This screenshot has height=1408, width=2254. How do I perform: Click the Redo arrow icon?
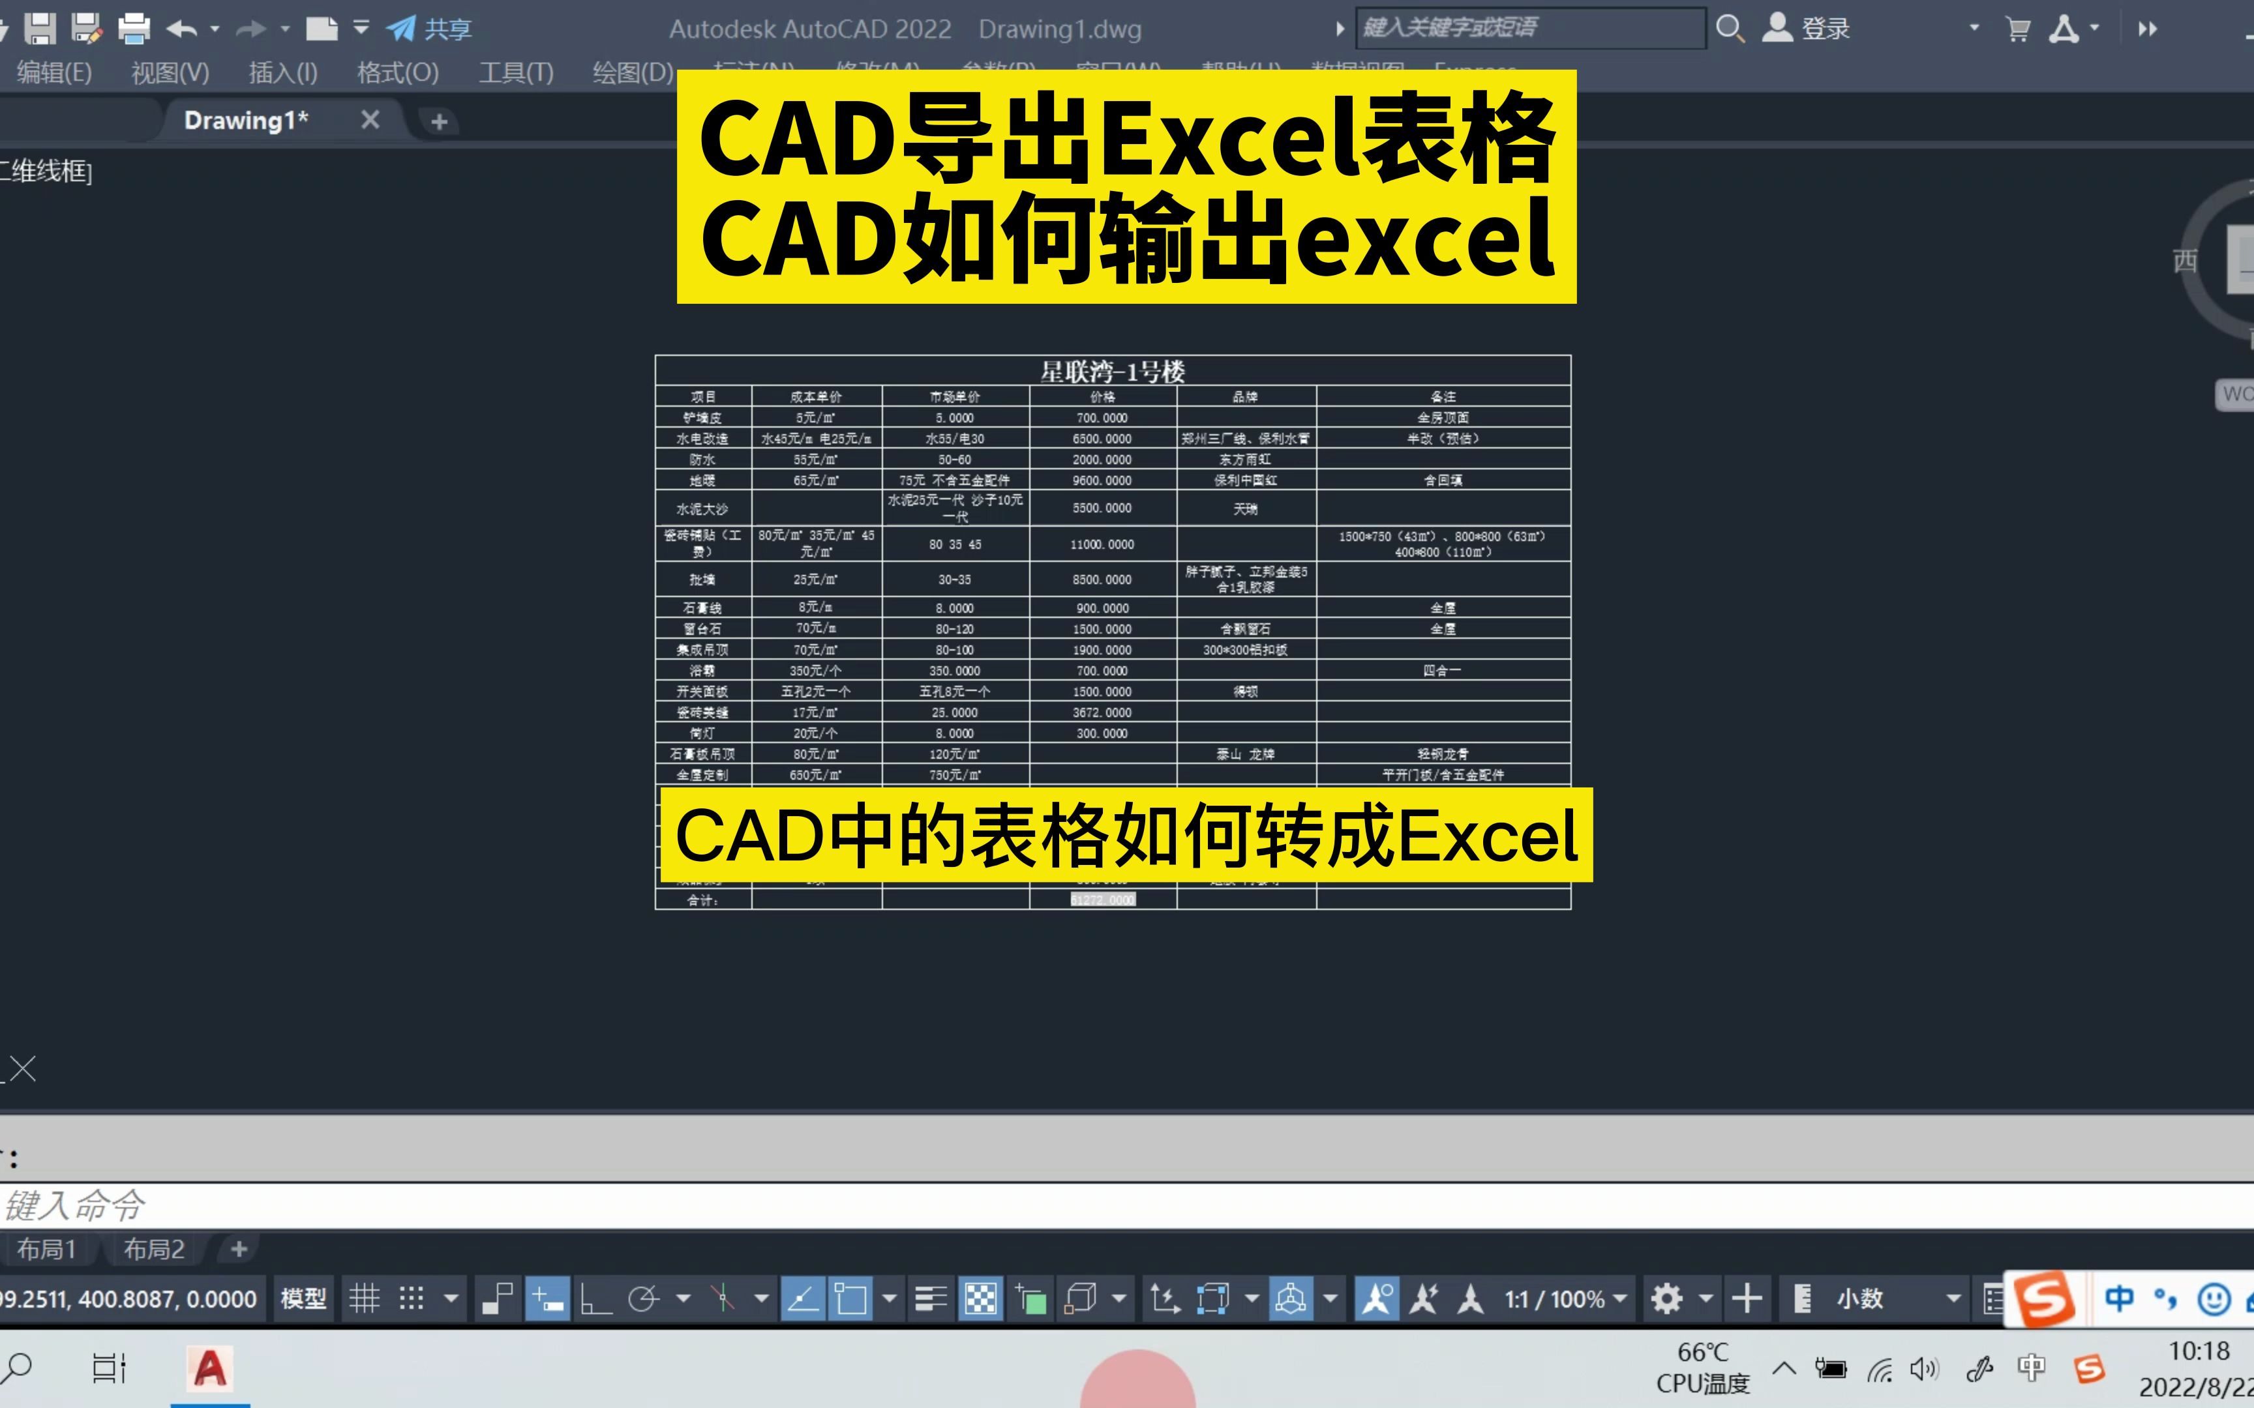click(x=250, y=29)
